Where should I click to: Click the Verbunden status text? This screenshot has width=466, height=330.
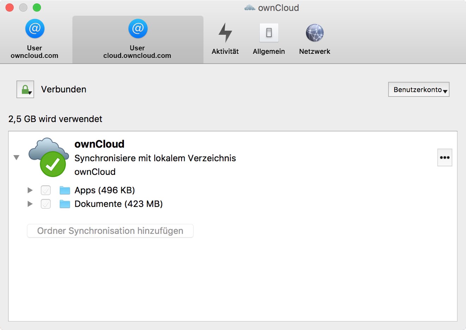[x=64, y=89]
